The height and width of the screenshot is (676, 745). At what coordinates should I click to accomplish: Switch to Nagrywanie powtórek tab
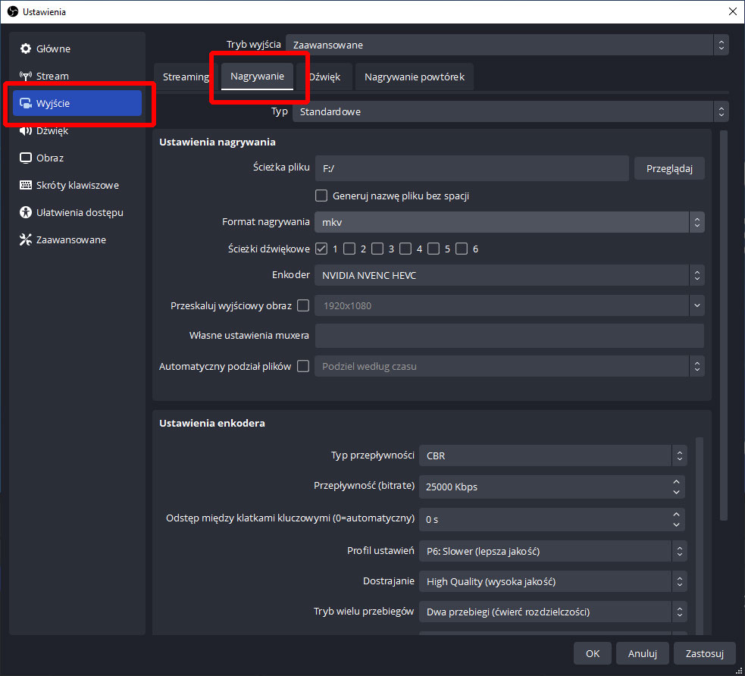(x=415, y=77)
